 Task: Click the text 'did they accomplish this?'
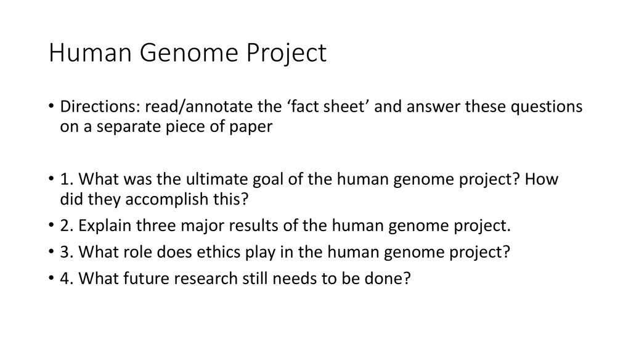point(154,199)
